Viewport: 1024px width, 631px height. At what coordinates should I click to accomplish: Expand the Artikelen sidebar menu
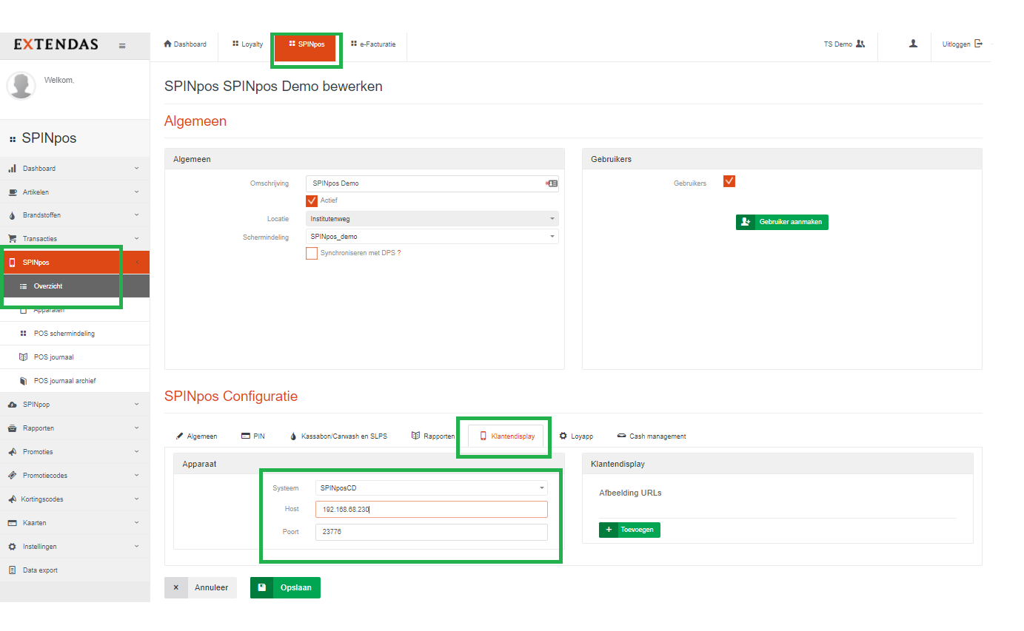coord(75,192)
